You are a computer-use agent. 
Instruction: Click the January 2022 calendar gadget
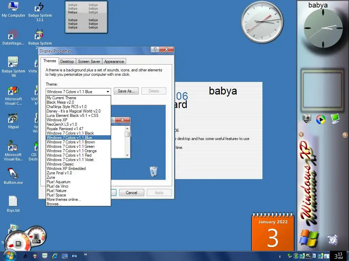(273, 231)
